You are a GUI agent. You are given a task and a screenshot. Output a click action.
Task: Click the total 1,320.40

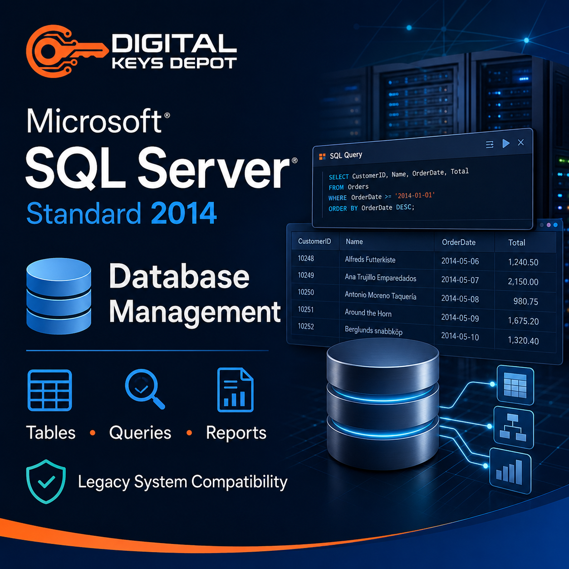tap(523, 341)
